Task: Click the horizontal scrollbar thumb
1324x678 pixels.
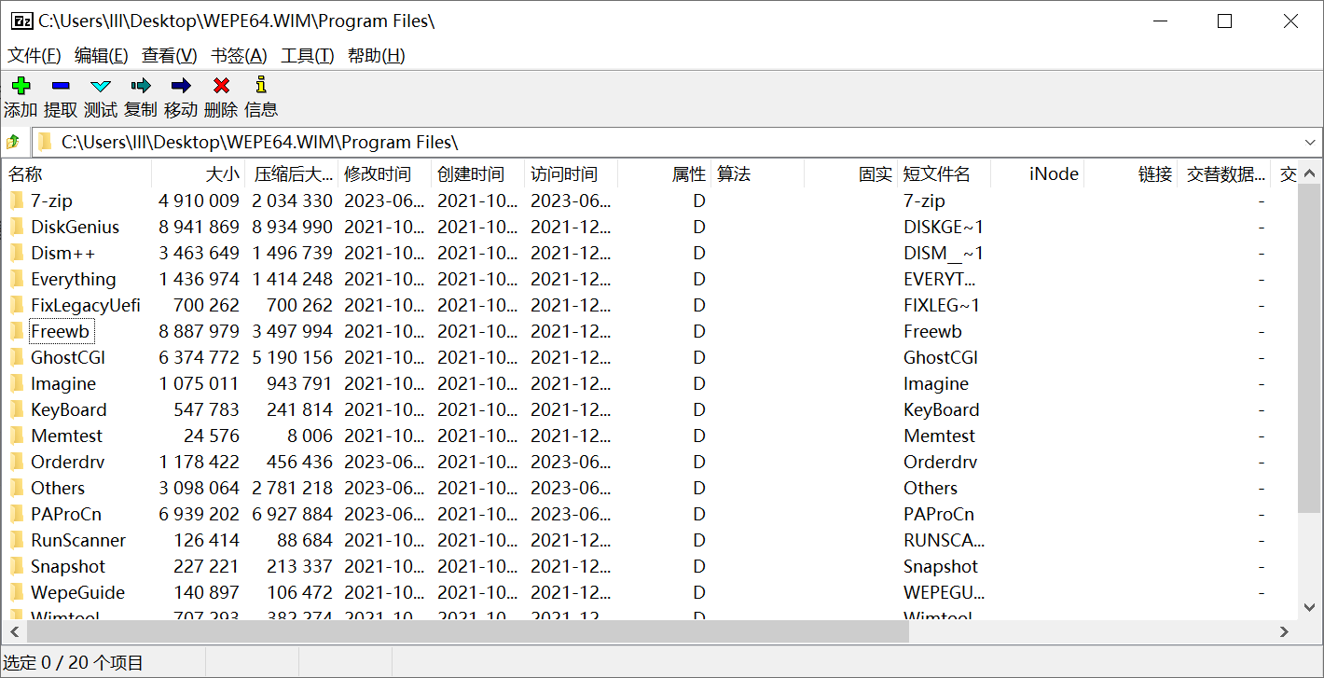Action: click(x=467, y=631)
